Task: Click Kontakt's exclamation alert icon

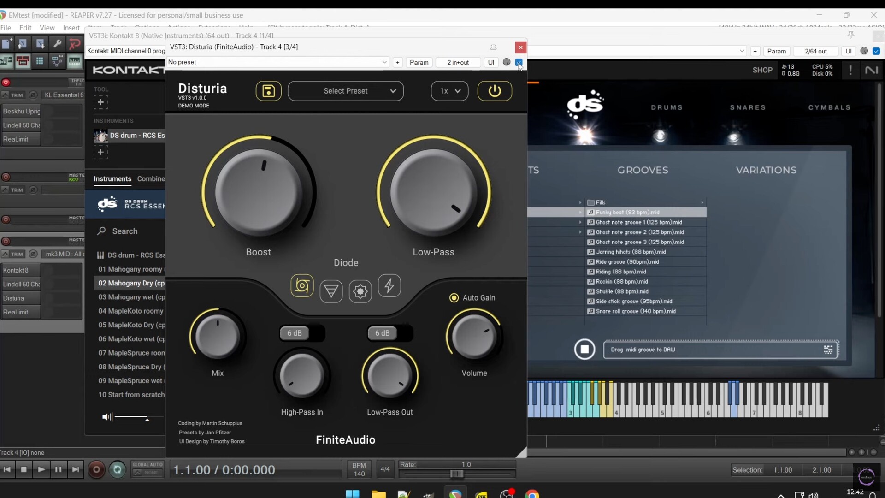Action: (x=850, y=70)
